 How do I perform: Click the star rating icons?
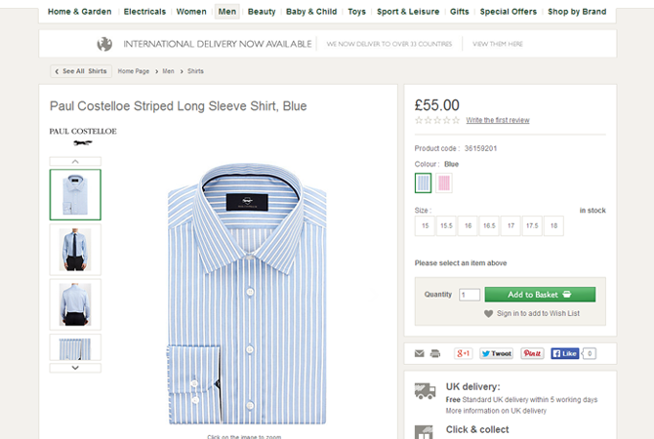[x=437, y=120]
